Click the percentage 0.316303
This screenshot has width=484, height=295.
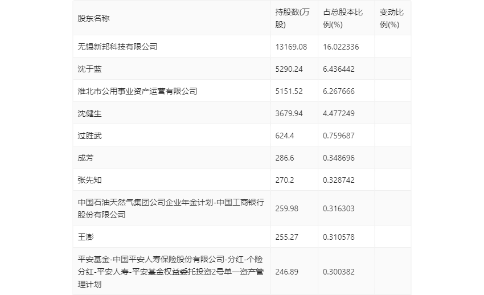point(339,208)
